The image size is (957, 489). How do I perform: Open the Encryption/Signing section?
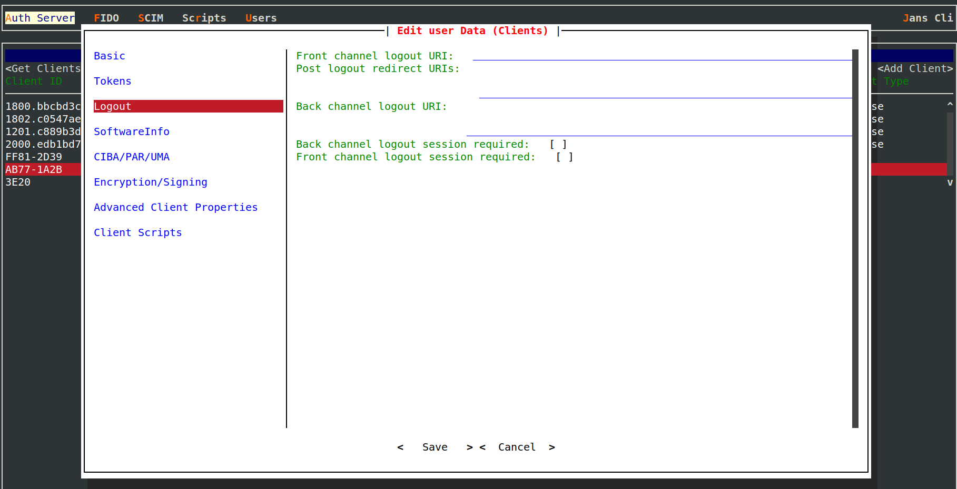tap(151, 182)
